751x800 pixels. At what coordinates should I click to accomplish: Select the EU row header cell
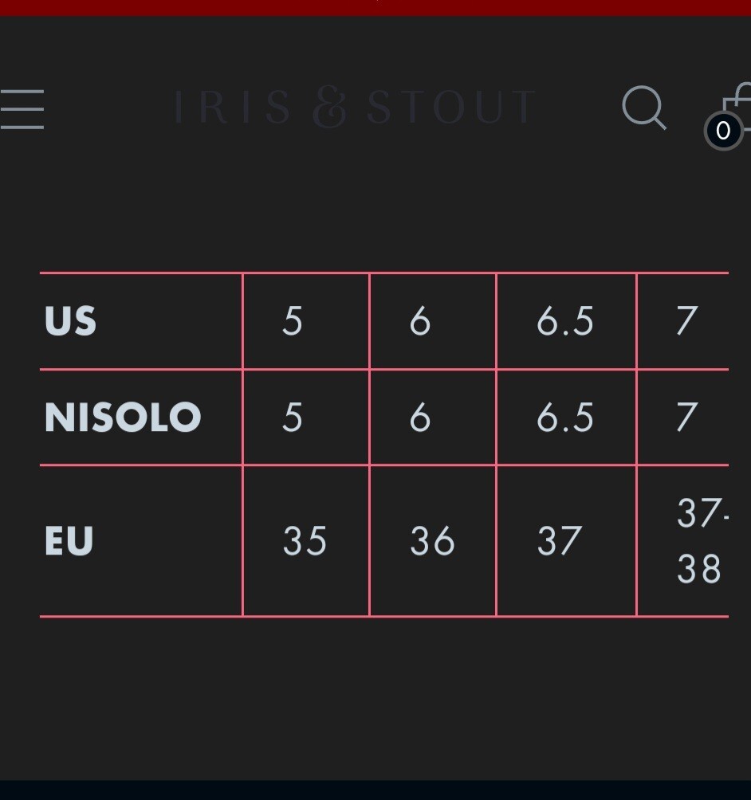click(x=141, y=541)
